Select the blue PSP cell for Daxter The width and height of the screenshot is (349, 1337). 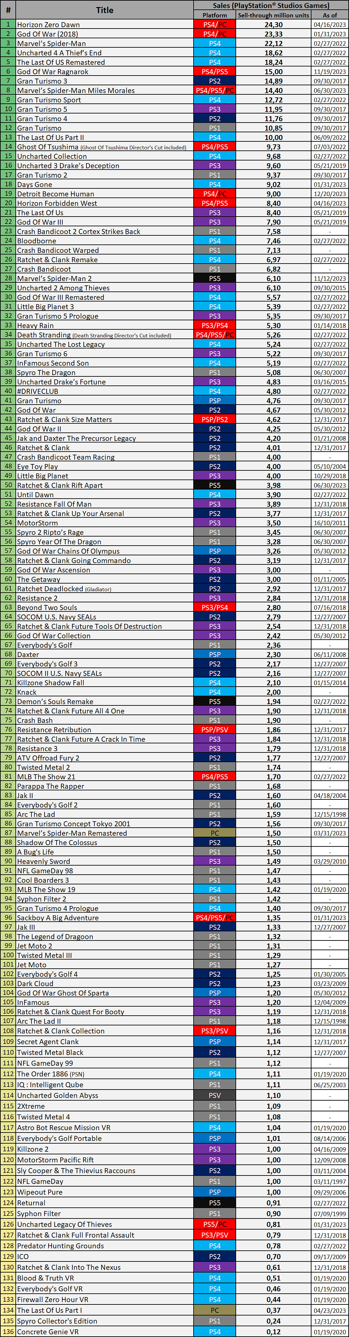214,654
